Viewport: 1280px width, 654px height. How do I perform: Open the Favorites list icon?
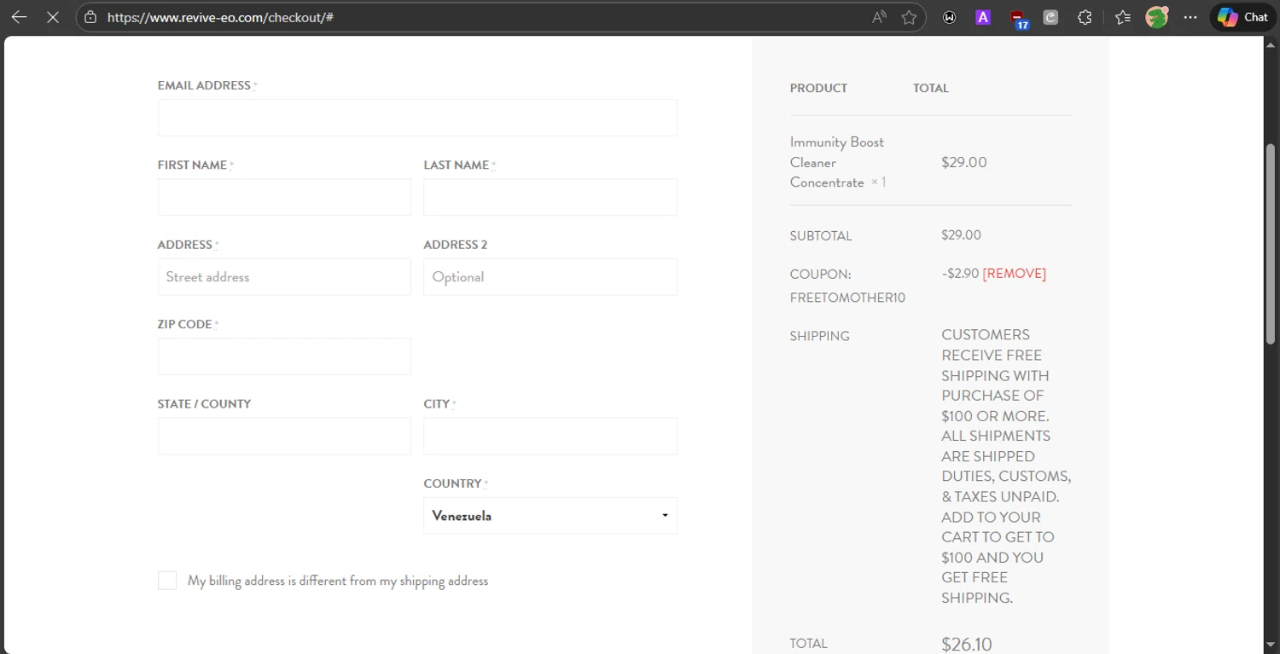(1123, 17)
